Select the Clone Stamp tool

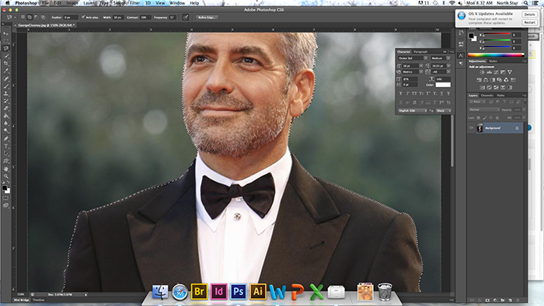click(6, 93)
